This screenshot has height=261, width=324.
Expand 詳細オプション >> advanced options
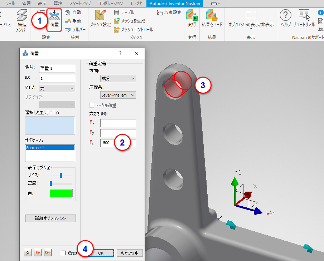(50, 218)
